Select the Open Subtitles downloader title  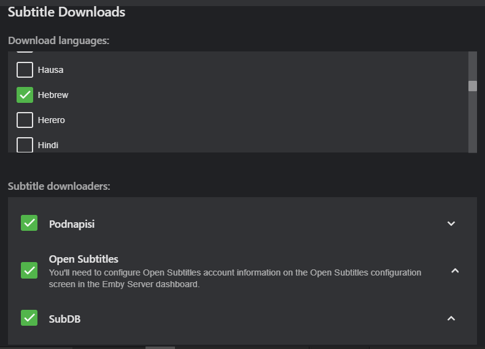click(x=83, y=259)
